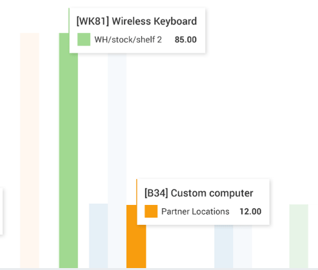318x270 pixels.
Task: Click the partially visible tooltip at left edge
Action: [1, 211]
